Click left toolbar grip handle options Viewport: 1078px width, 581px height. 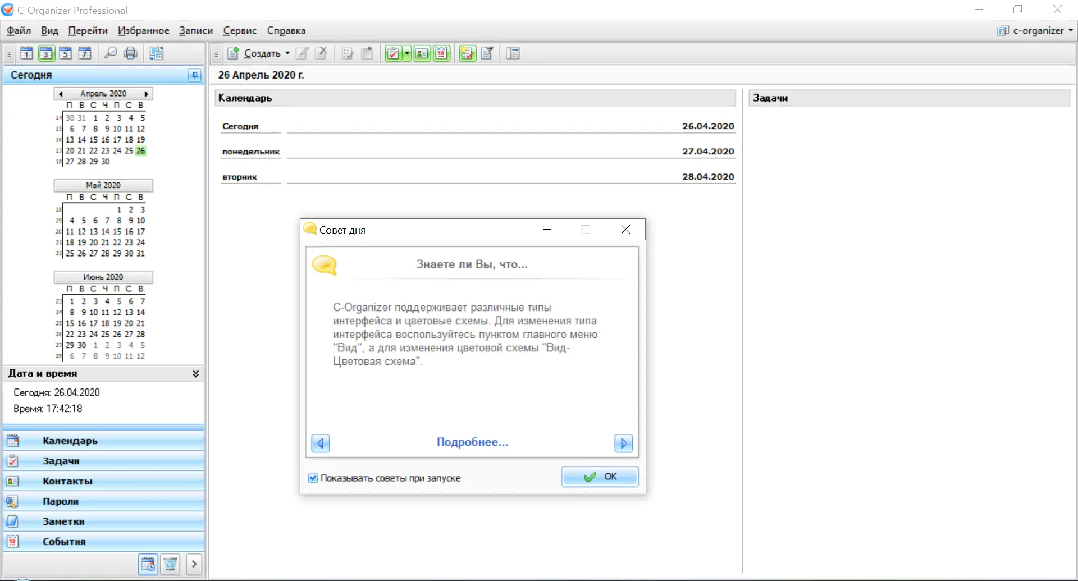pos(9,54)
